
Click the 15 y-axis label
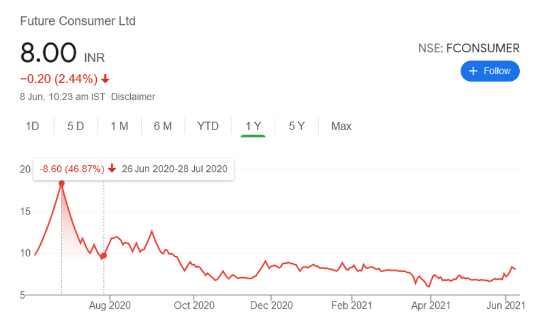click(25, 211)
